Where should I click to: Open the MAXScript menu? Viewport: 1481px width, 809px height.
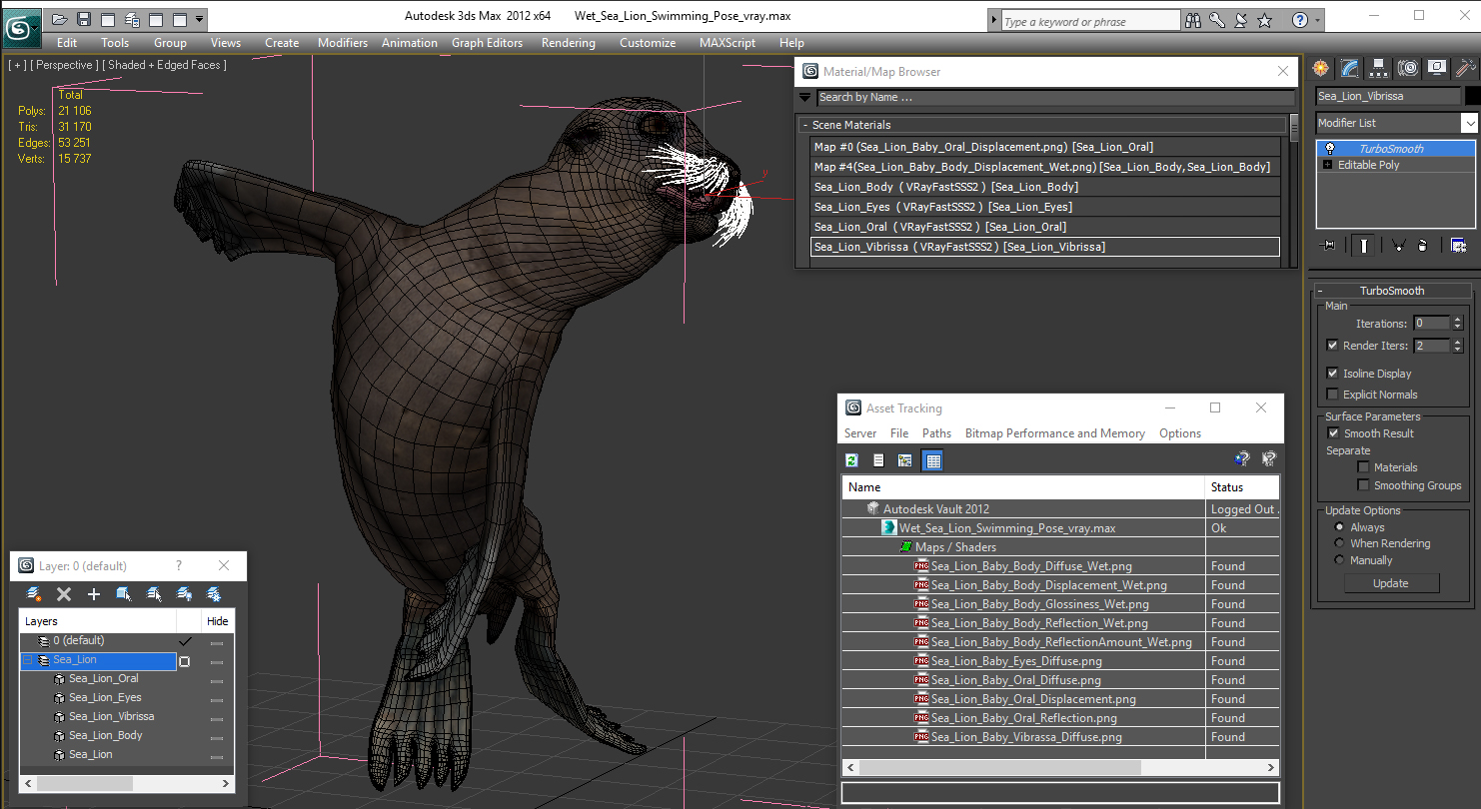[x=729, y=43]
